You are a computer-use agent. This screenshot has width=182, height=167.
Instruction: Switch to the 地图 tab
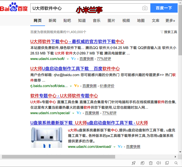(141, 21)
